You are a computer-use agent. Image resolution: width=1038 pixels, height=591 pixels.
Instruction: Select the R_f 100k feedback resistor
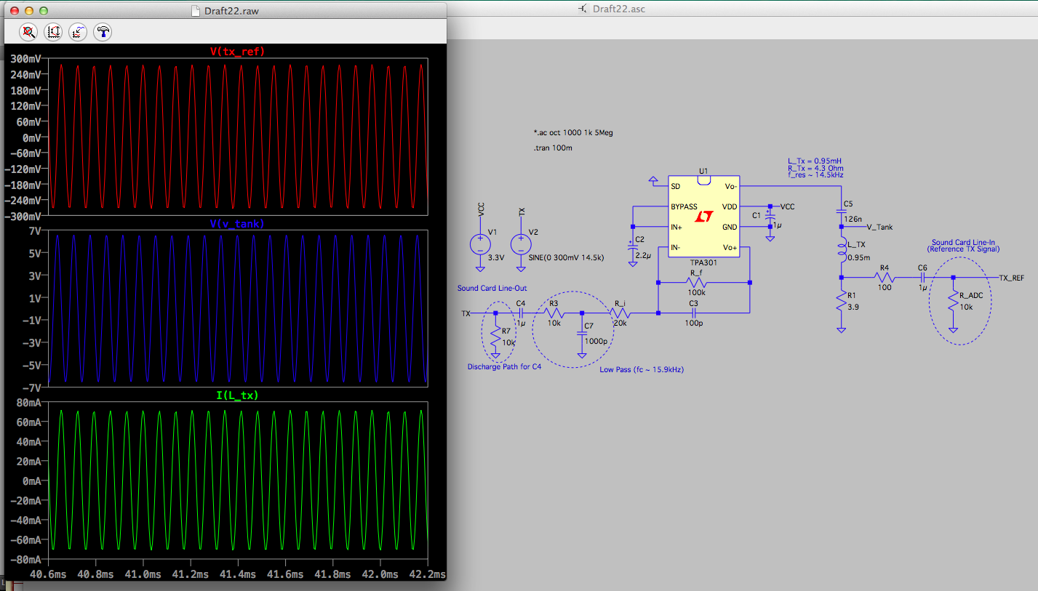click(x=696, y=282)
